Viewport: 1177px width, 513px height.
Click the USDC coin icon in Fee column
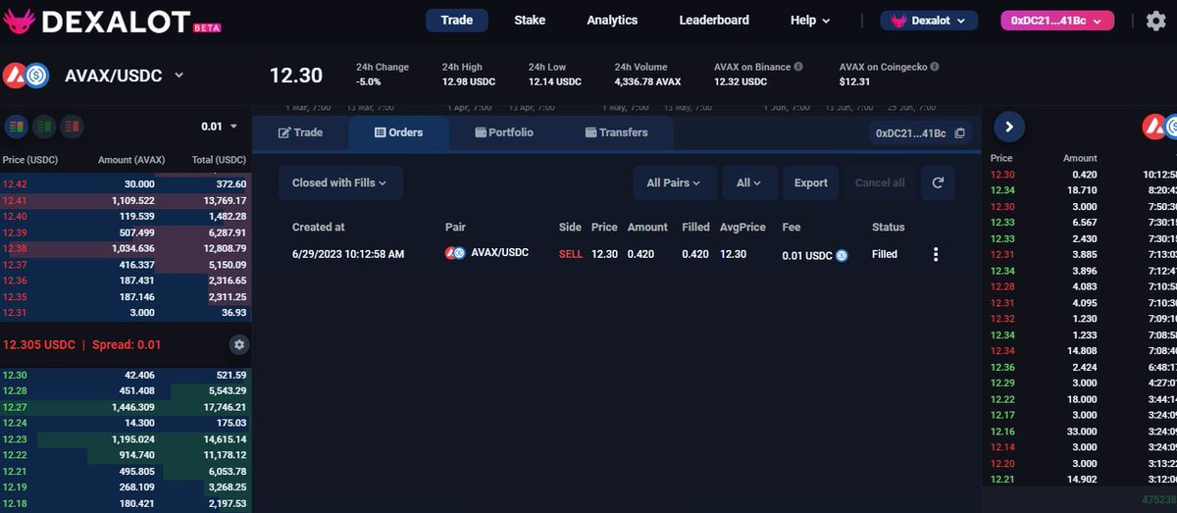[x=842, y=255]
